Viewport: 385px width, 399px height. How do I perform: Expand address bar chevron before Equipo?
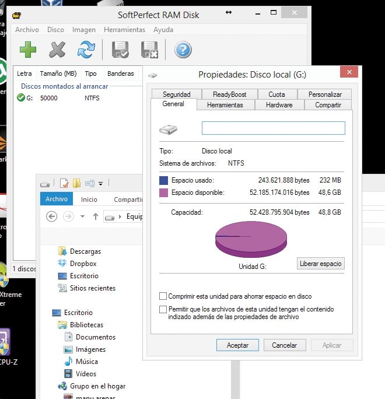120,216
